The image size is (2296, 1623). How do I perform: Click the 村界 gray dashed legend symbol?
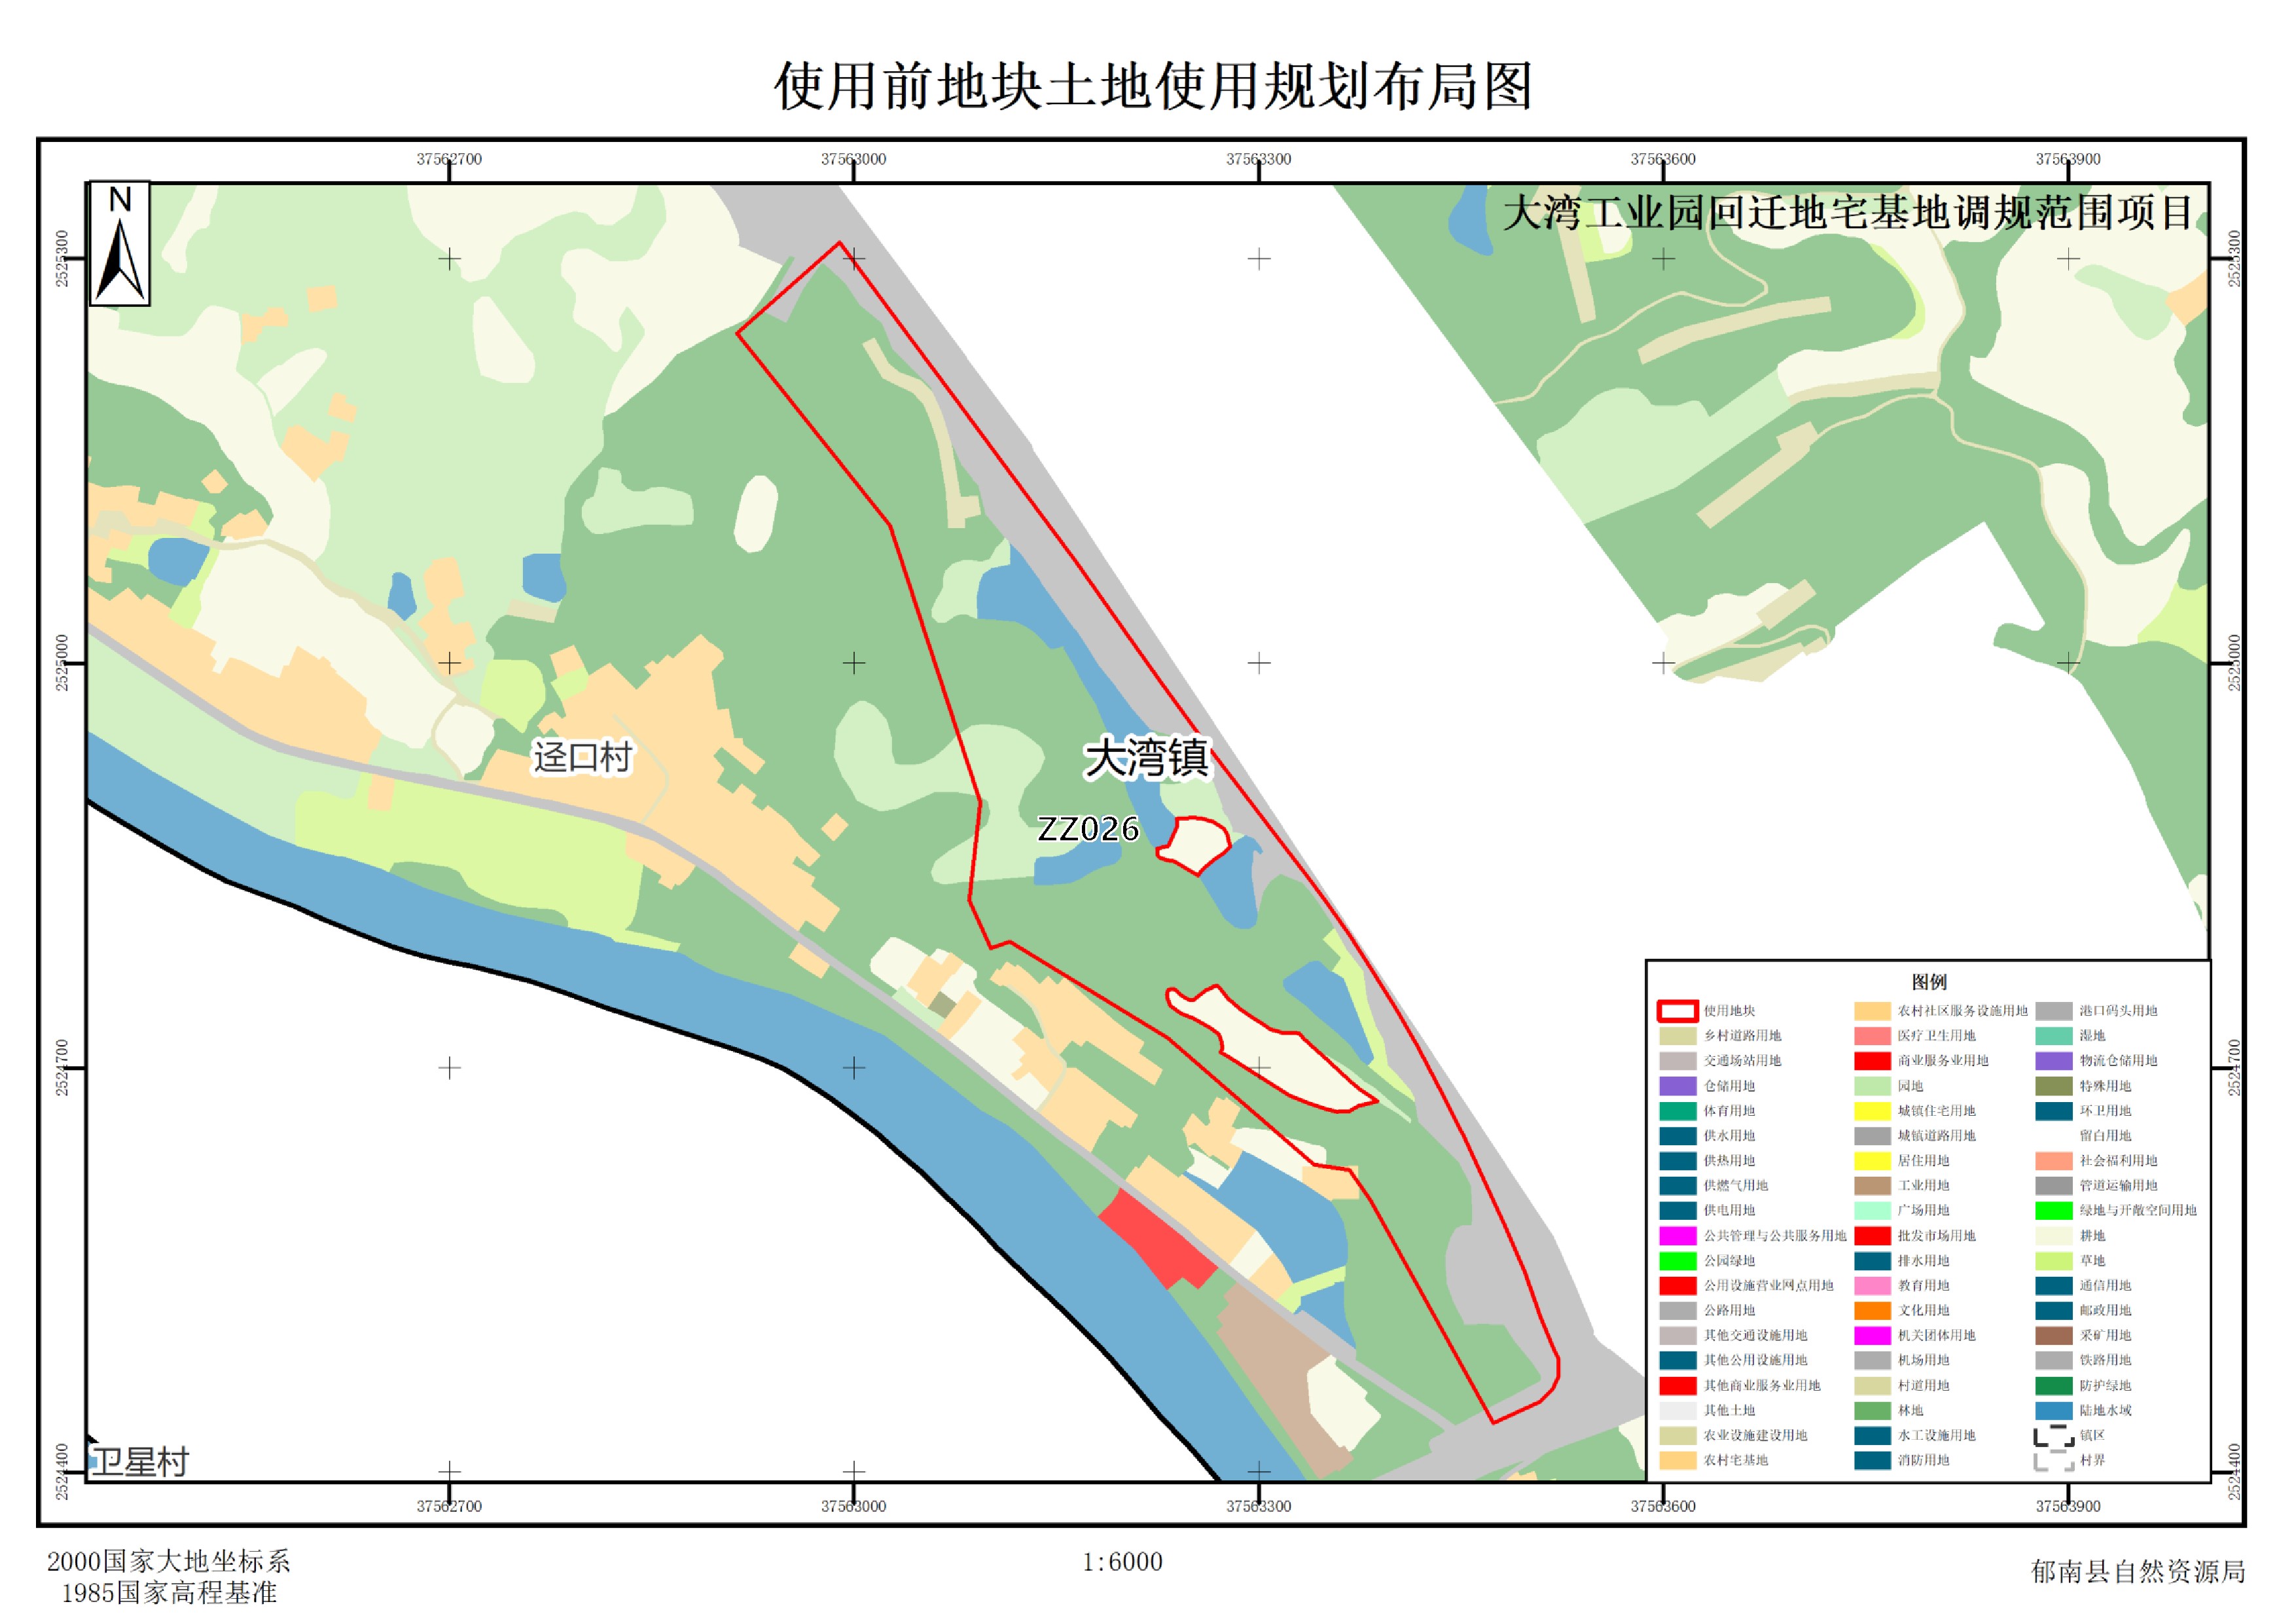pyautogui.click(x=2053, y=1461)
